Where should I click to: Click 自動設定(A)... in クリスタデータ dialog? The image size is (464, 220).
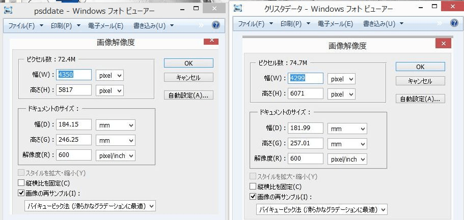pyautogui.click(x=420, y=99)
